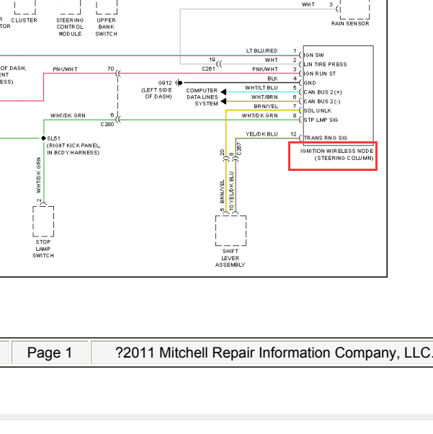Click the C267 connector label
The image size is (433, 434).
(239, 149)
